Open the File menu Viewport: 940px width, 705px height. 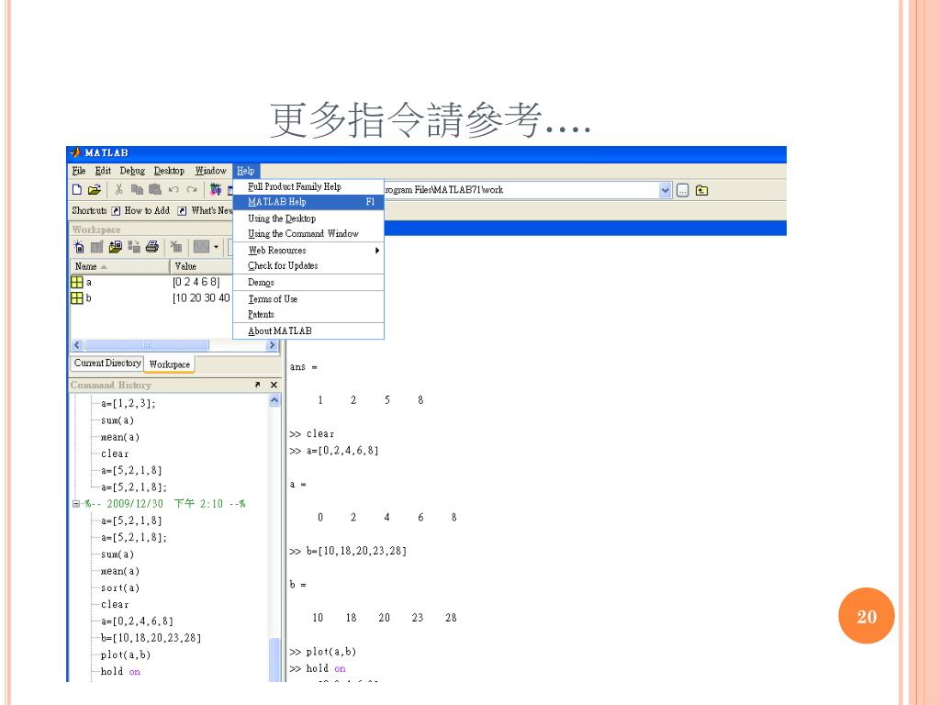[x=79, y=171]
